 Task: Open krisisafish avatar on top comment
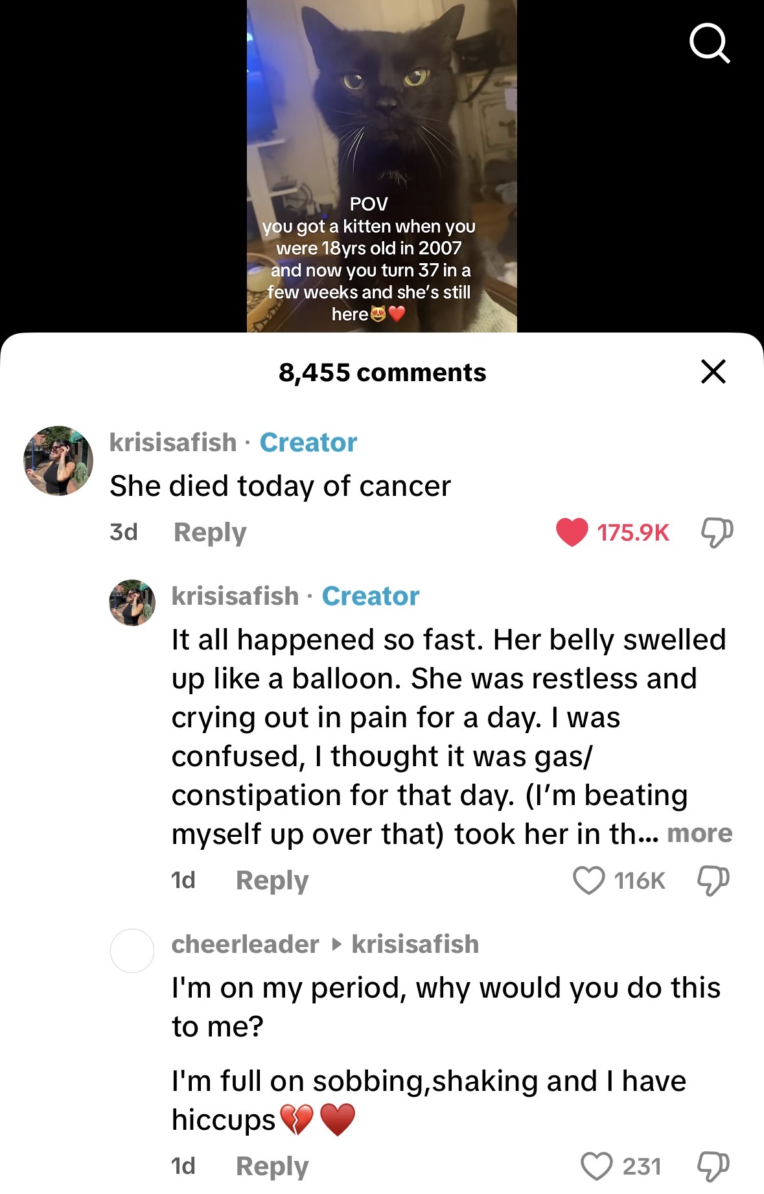58,461
